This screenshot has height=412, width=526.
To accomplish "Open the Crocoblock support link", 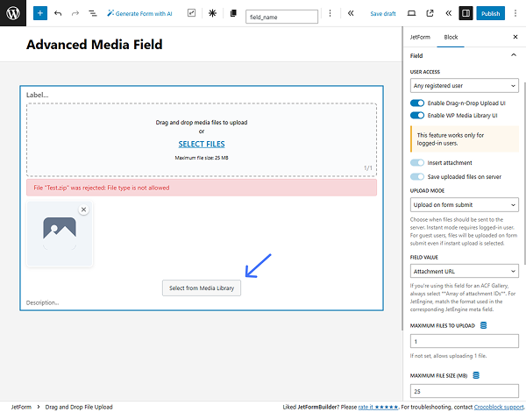I will [499, 407].
